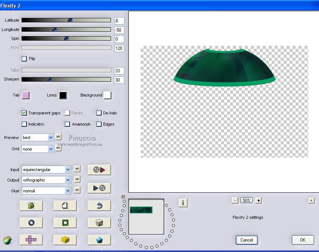Click the dice randomize button
The width and height of the screenshot is (319, 252).
coord(99,223)
